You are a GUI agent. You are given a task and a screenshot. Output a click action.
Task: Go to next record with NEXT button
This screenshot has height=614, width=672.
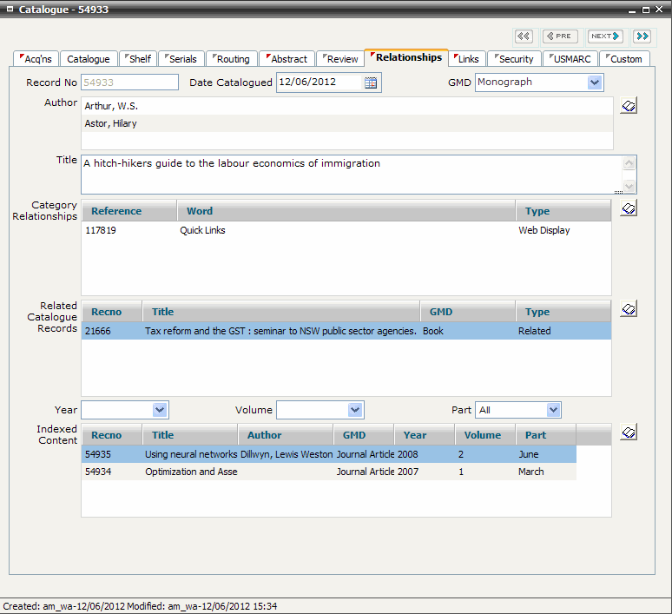(605, 36)
